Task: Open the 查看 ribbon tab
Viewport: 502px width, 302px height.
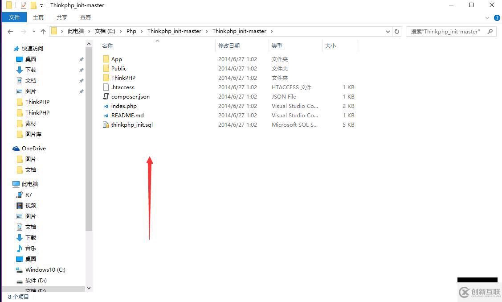Action: pos(85,18)
